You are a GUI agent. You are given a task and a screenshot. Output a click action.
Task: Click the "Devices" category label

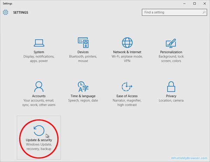(83, 52)
